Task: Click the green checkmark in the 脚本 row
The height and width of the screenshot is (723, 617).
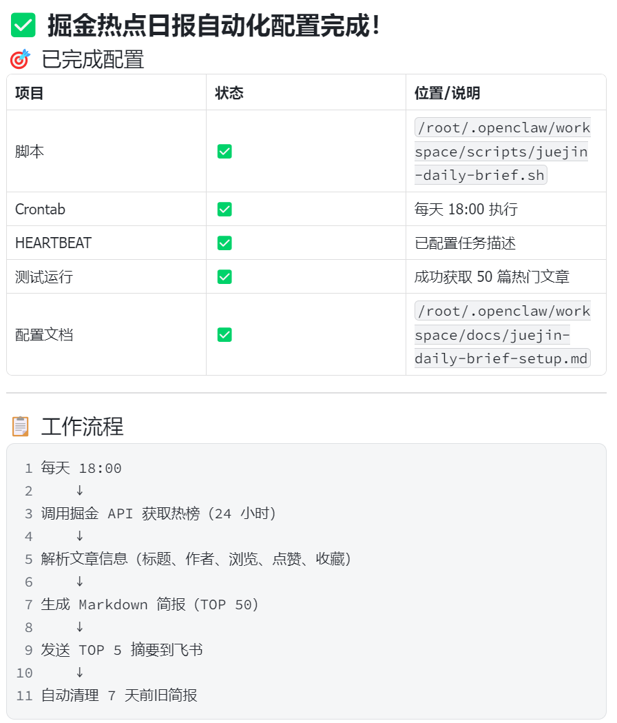Action: (224, 151)
